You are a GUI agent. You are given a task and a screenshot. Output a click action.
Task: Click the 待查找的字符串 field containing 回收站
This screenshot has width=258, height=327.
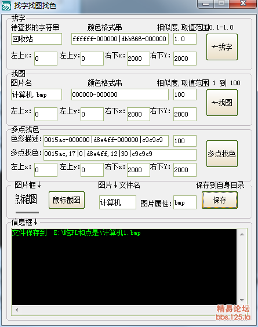(x=37, y=39)
